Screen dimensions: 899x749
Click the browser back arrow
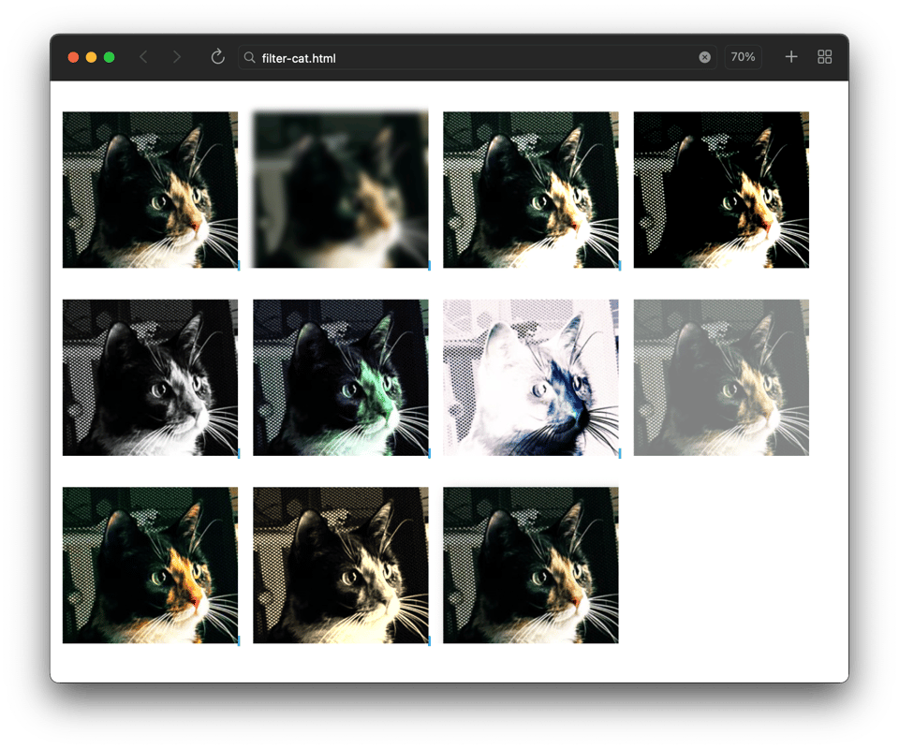tap(143, 57)
